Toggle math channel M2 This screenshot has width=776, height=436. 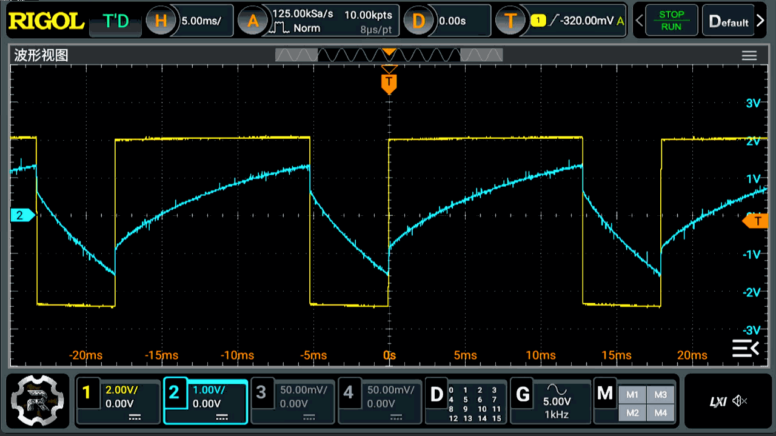click(632, 413)
